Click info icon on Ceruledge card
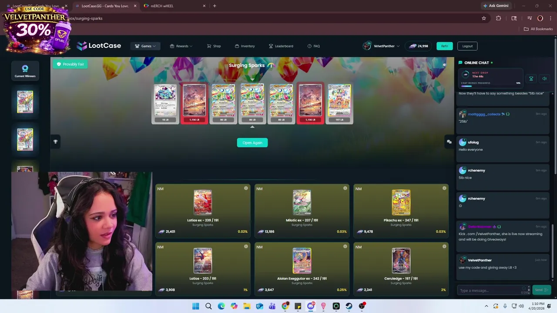Image resolution: width=557 pixels, height=313 pixels. [444, 246]
